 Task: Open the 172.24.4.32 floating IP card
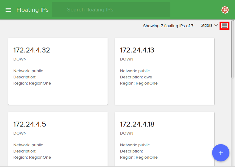point(58,71)
